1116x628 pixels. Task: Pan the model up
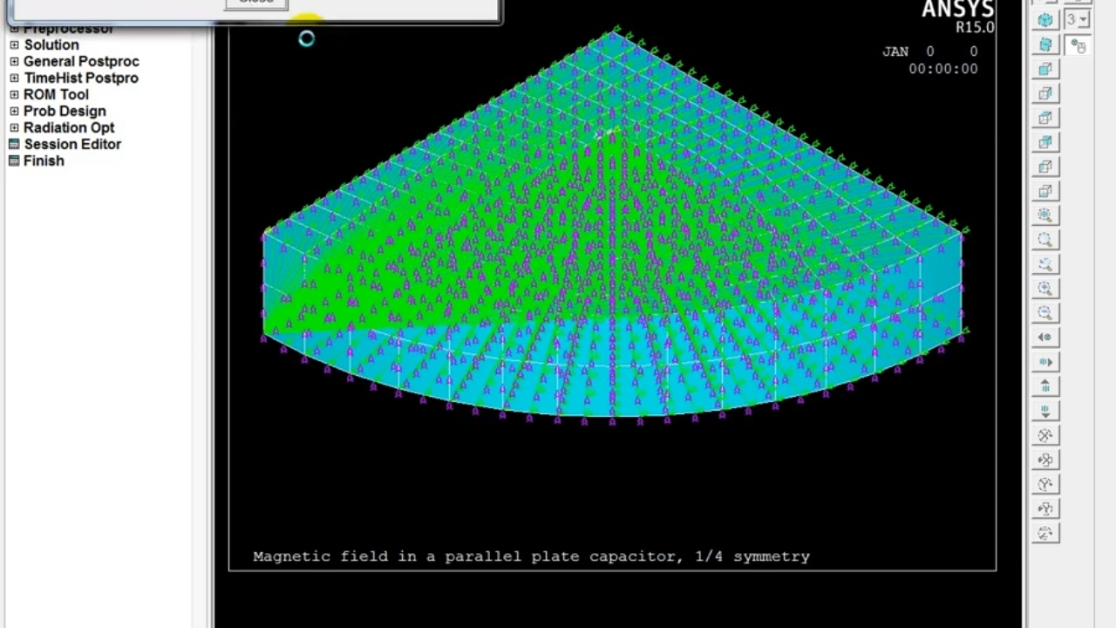pyautogui.click(x=1045, y=386)
